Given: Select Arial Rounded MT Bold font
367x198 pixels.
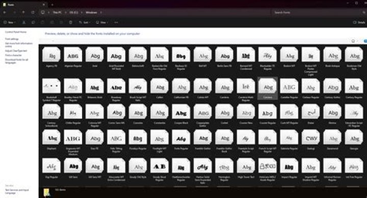Looking at the screenshot, I should click(116, 54).
